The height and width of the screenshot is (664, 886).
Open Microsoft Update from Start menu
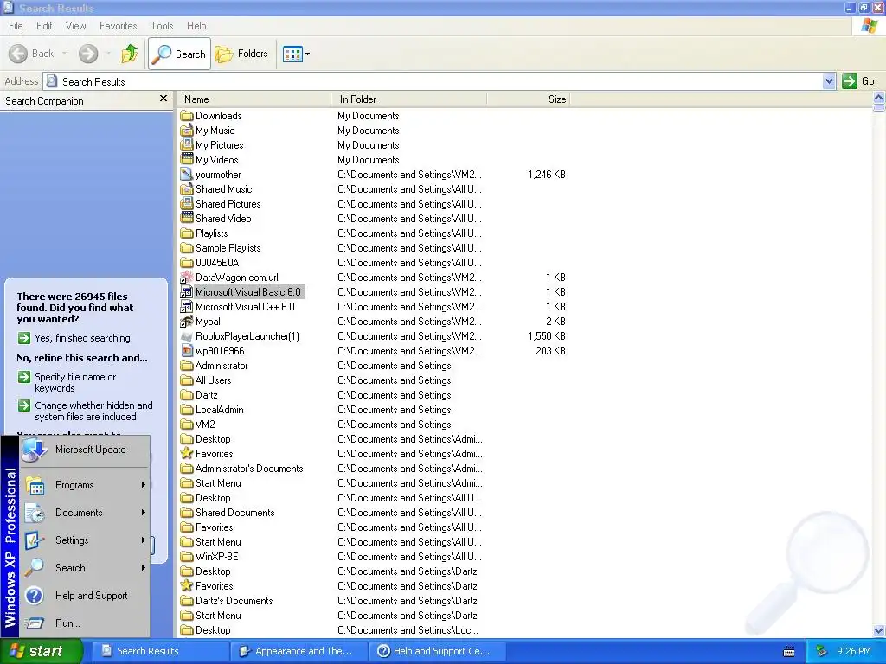tap(85, 450)
